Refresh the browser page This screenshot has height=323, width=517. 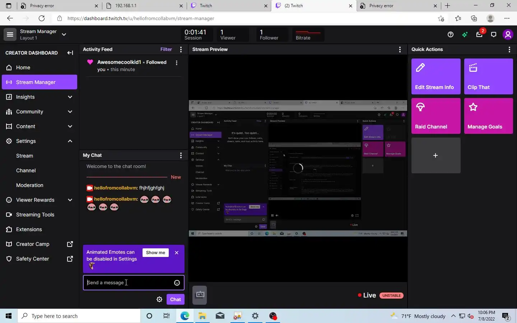[42, 18]
